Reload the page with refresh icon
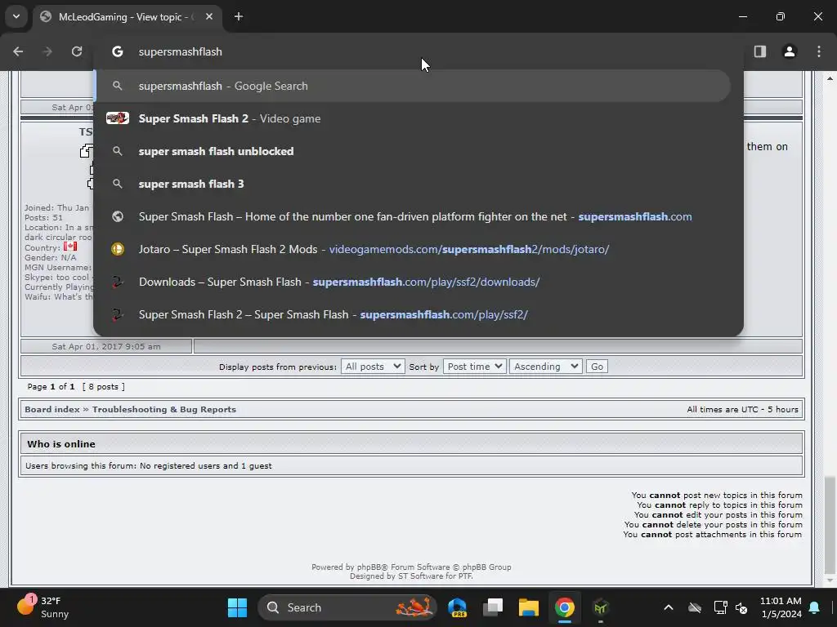Viewport: 837px width, 627px height. (x=77, y=51)
